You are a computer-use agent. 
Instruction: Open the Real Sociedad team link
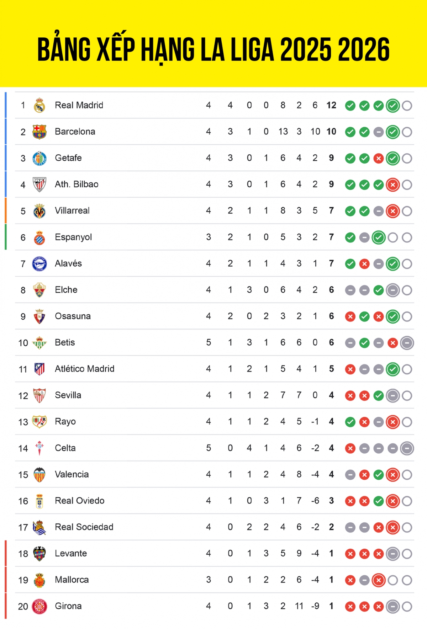[x=84, y=527]
